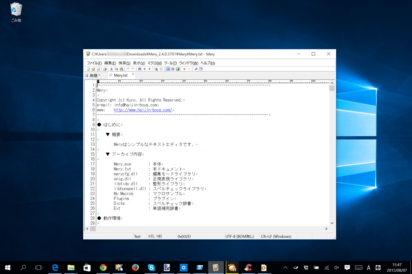Toggle wrap at window edge button
Image resolution: width=412 pixels, height=274 pixels.
tap(178, 69)
